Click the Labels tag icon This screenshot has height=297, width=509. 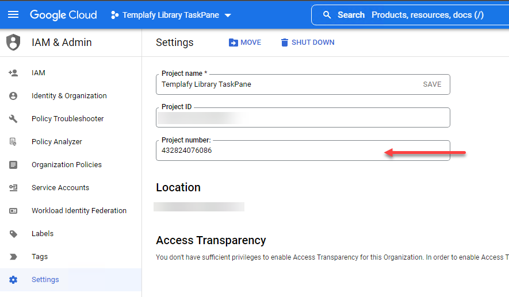point(13,234)
